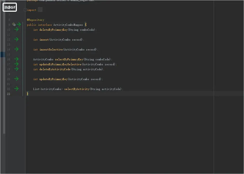Screen dimensions: 244x174
Task: Click the green navigation arrow beside ActivityComboMapper interface
Action: point(19,24)
